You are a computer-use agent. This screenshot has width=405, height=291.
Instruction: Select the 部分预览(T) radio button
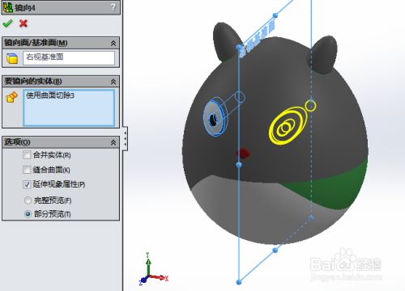[28, 214]
